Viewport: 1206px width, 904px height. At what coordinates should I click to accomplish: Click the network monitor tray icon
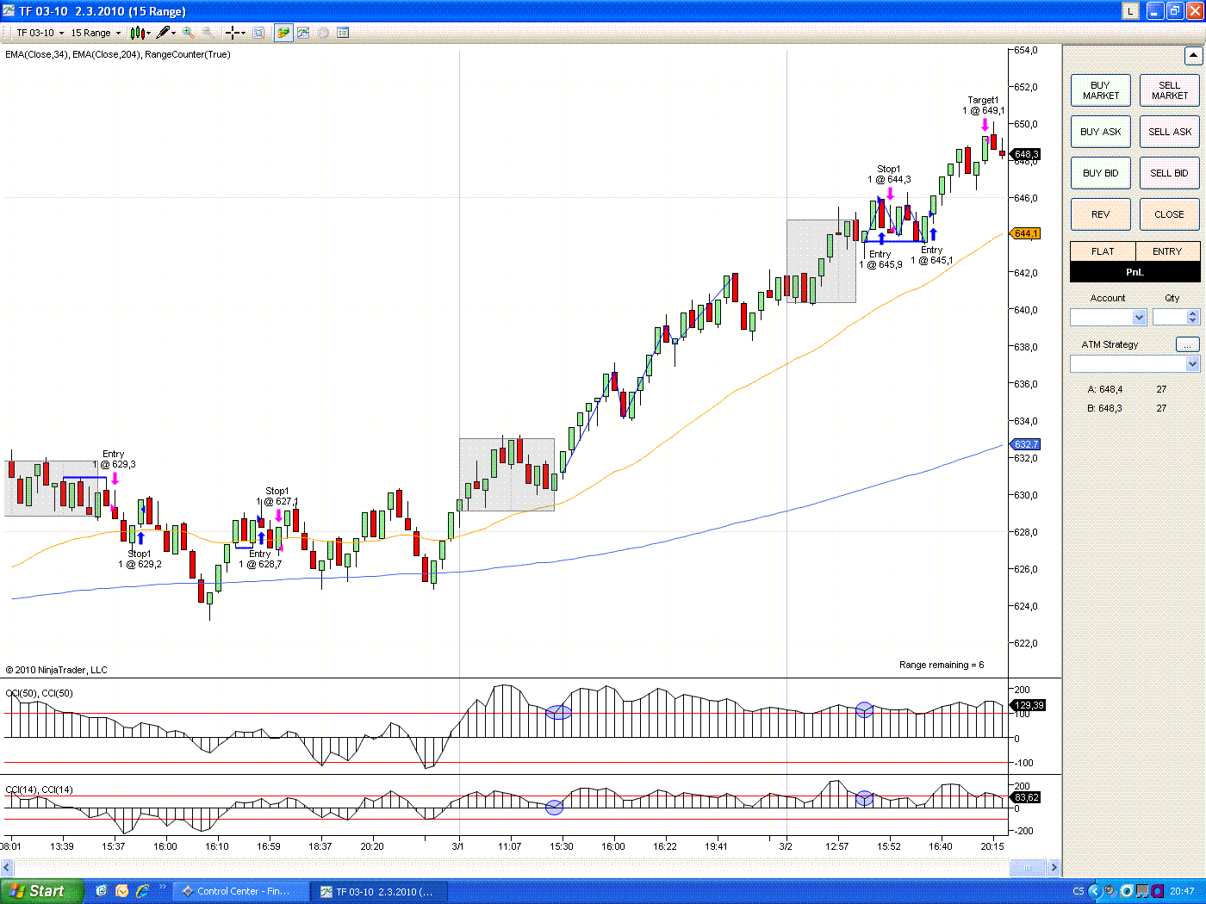[1142, 891]
